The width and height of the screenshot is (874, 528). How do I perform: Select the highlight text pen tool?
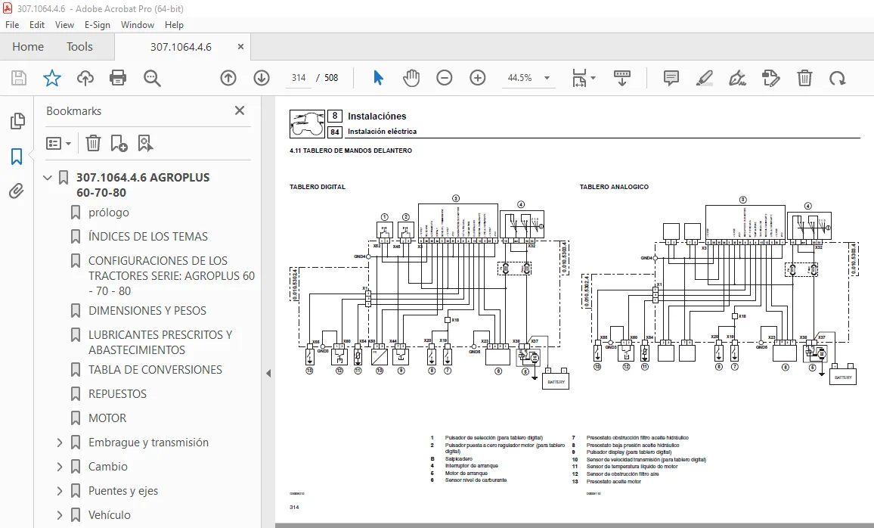[705, 78]
